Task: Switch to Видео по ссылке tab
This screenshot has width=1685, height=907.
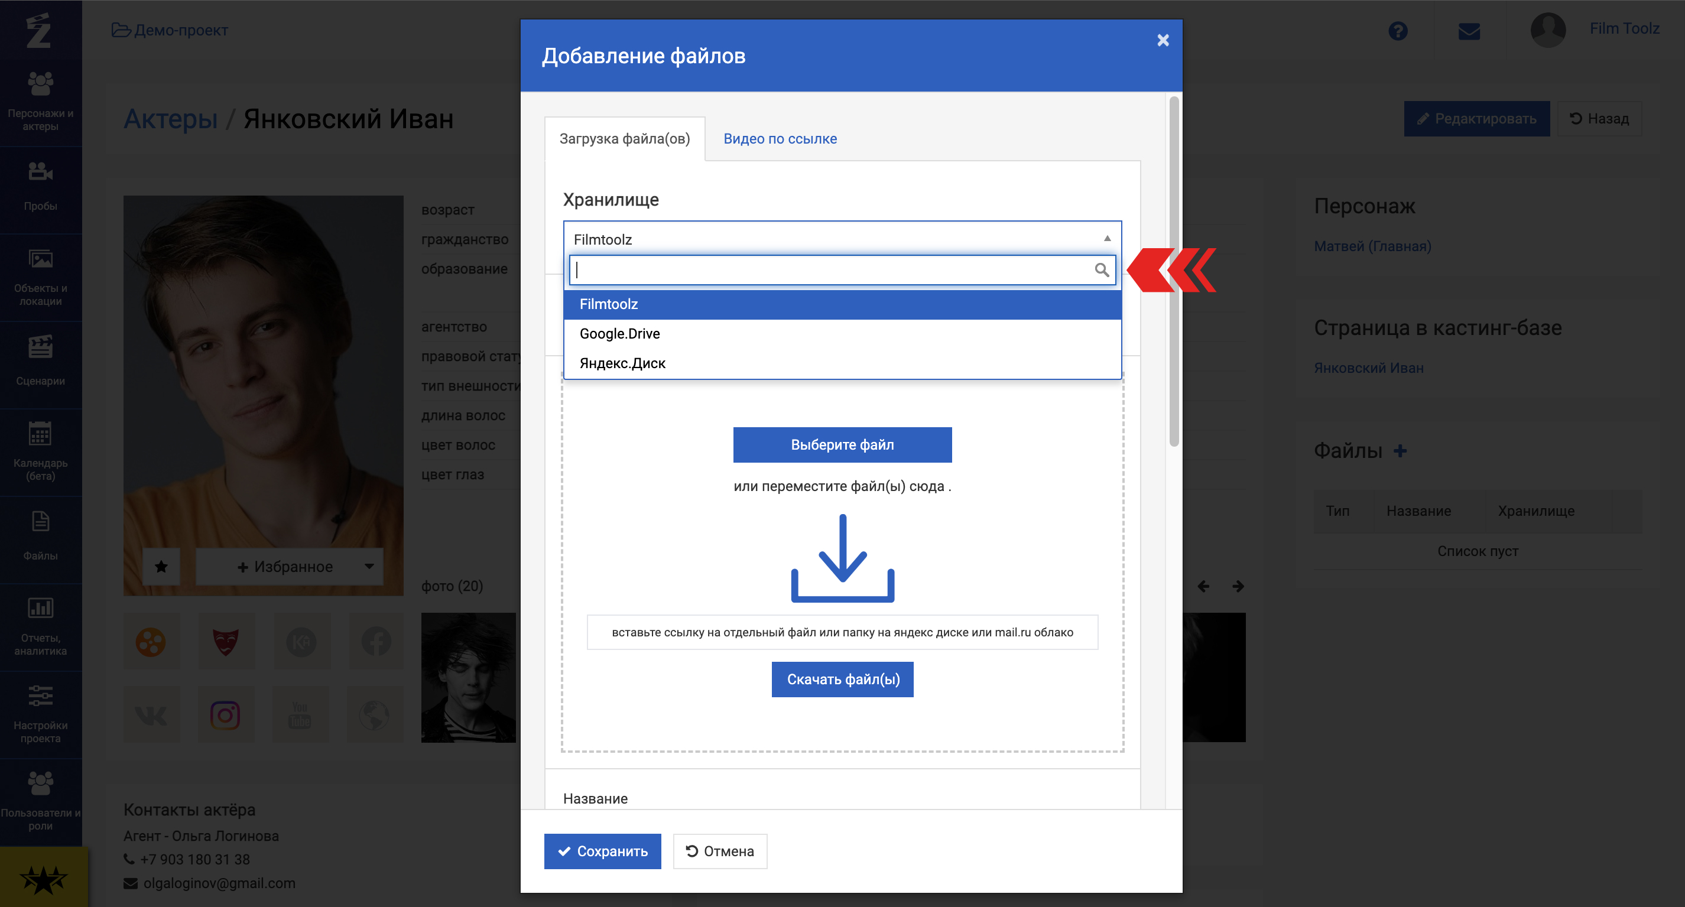Action: (780, 139)
